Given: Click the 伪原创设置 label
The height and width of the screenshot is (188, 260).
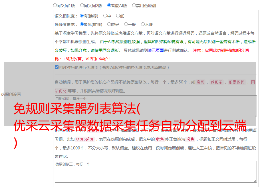Looking at the screenshot, I should pyautogui.click(x=11, y=94).
